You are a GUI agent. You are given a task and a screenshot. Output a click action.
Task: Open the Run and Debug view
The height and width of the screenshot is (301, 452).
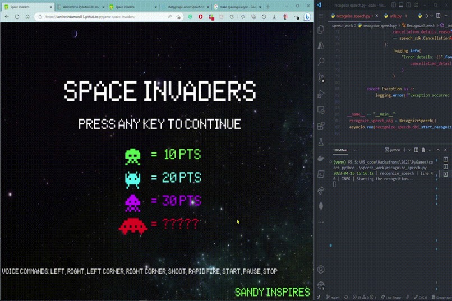pyautogui.click(x=321, y=94)
